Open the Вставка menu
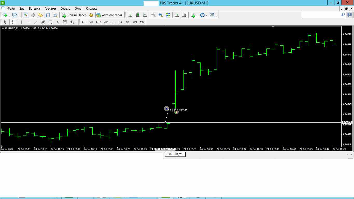 pyautogui.click(x=34, y=9)
